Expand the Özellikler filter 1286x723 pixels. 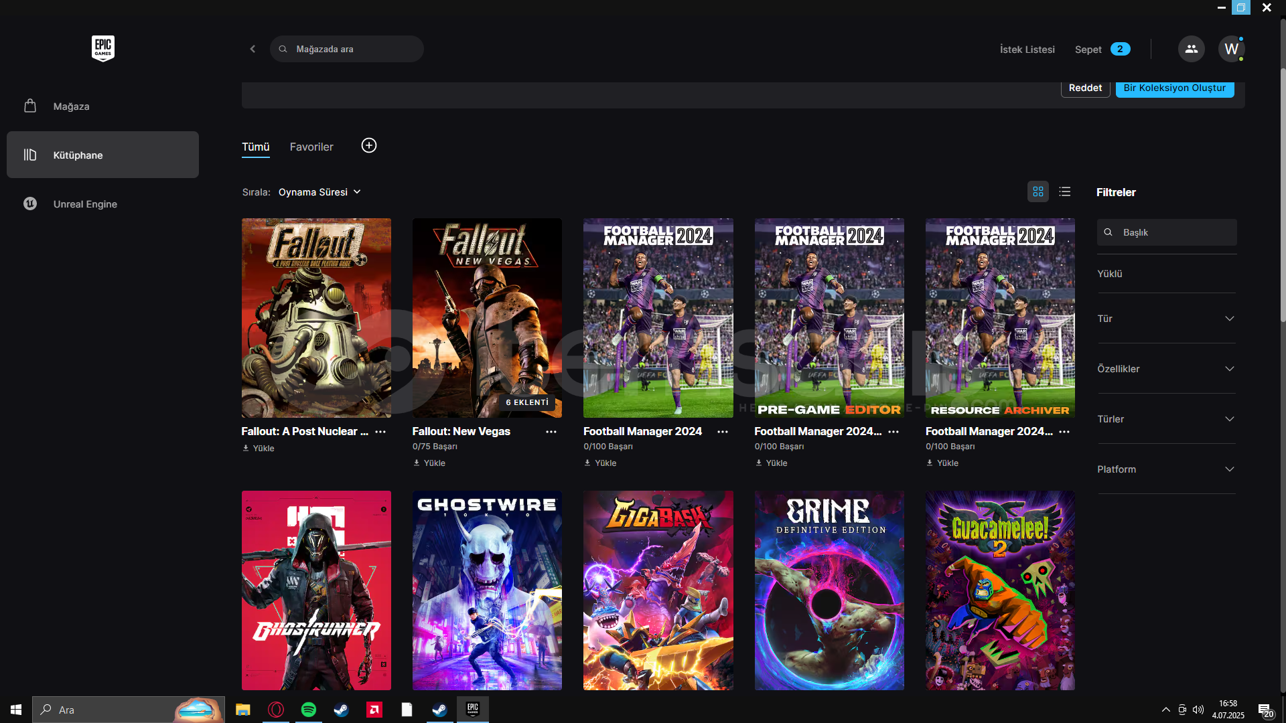(1166, 369)
